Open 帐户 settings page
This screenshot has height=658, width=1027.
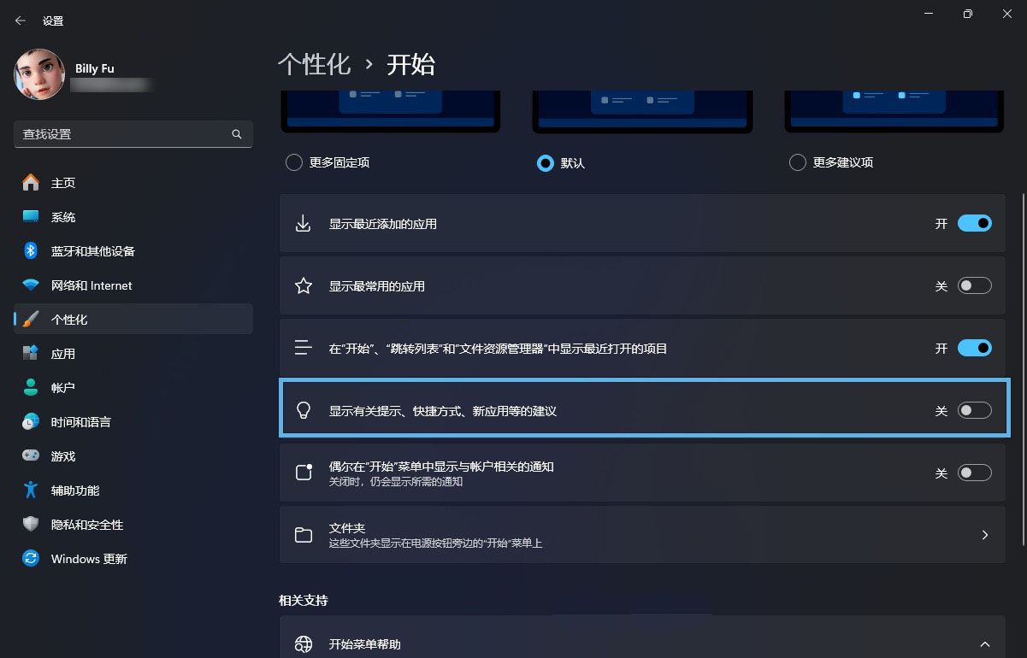click(133, 388)
